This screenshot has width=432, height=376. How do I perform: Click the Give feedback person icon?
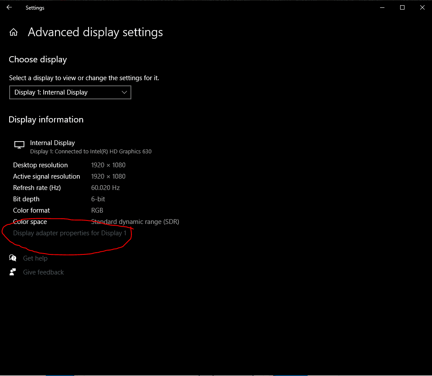pos(13,272)
